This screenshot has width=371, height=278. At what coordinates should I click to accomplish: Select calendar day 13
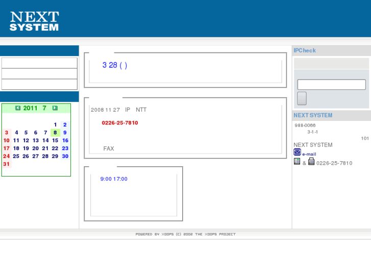point(36,140)
